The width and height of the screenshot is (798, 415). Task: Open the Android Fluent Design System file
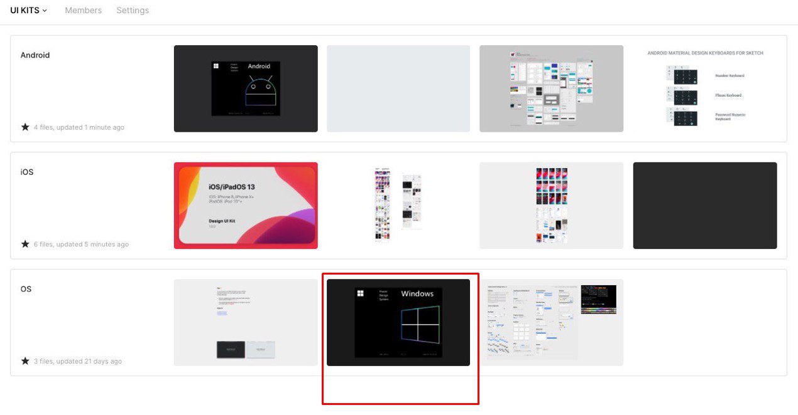coord(246,88)
